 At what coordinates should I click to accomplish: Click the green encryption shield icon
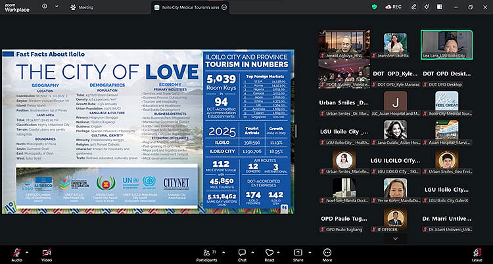pyautogui.click(x=374, y=7)
